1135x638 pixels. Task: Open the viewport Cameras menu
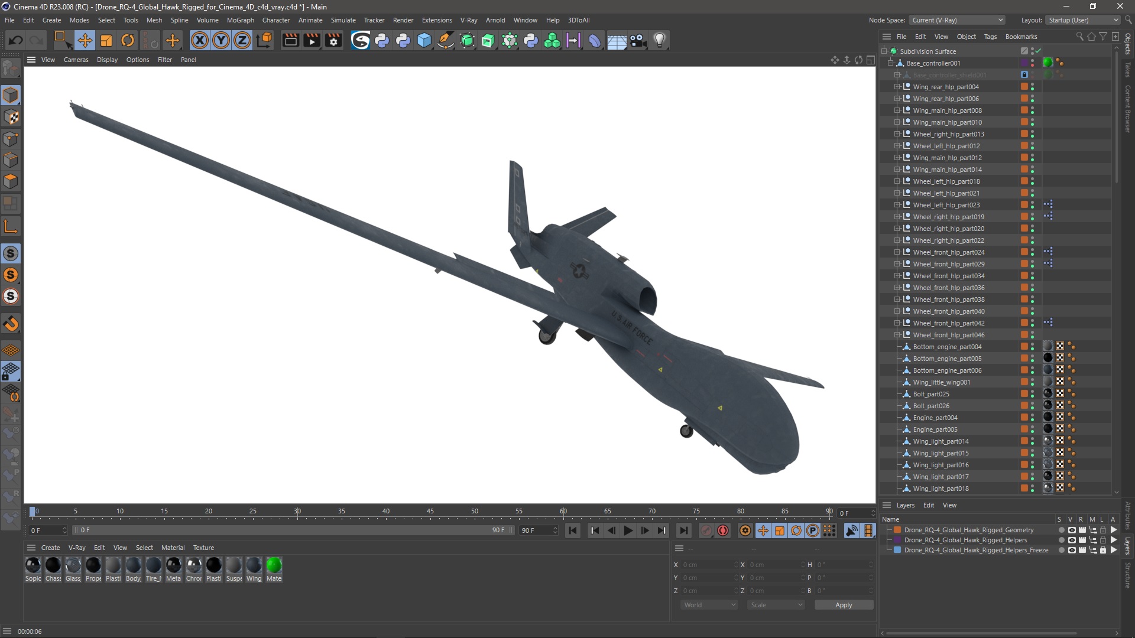click(76, 60)
